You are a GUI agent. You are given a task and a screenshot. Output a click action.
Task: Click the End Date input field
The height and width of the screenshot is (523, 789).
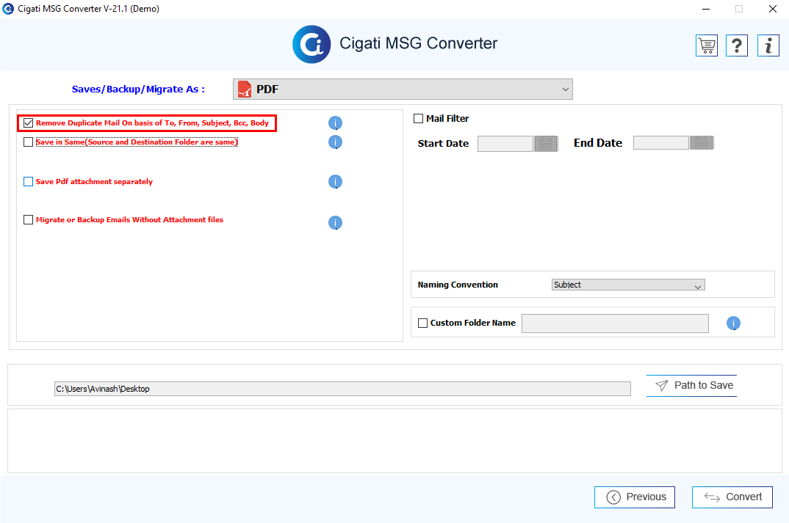click(660, 143)
